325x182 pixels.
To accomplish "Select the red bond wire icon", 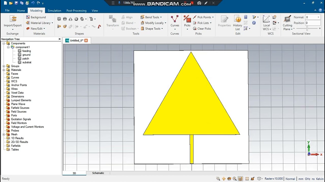I will (x=99, y=26).
